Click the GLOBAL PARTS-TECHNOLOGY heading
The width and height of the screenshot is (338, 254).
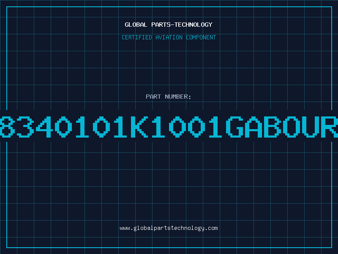169,25
